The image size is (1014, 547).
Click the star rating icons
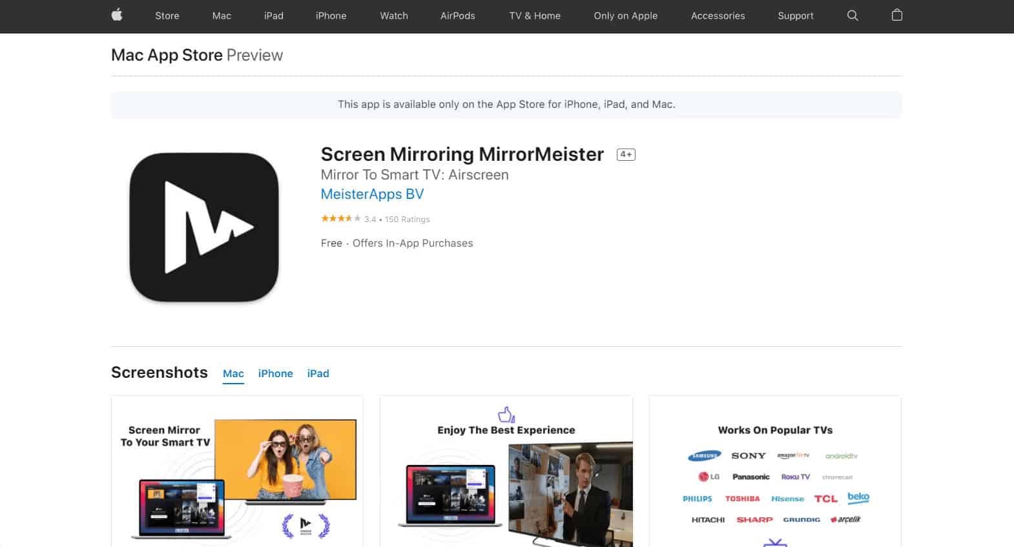[x=340, y=219]
